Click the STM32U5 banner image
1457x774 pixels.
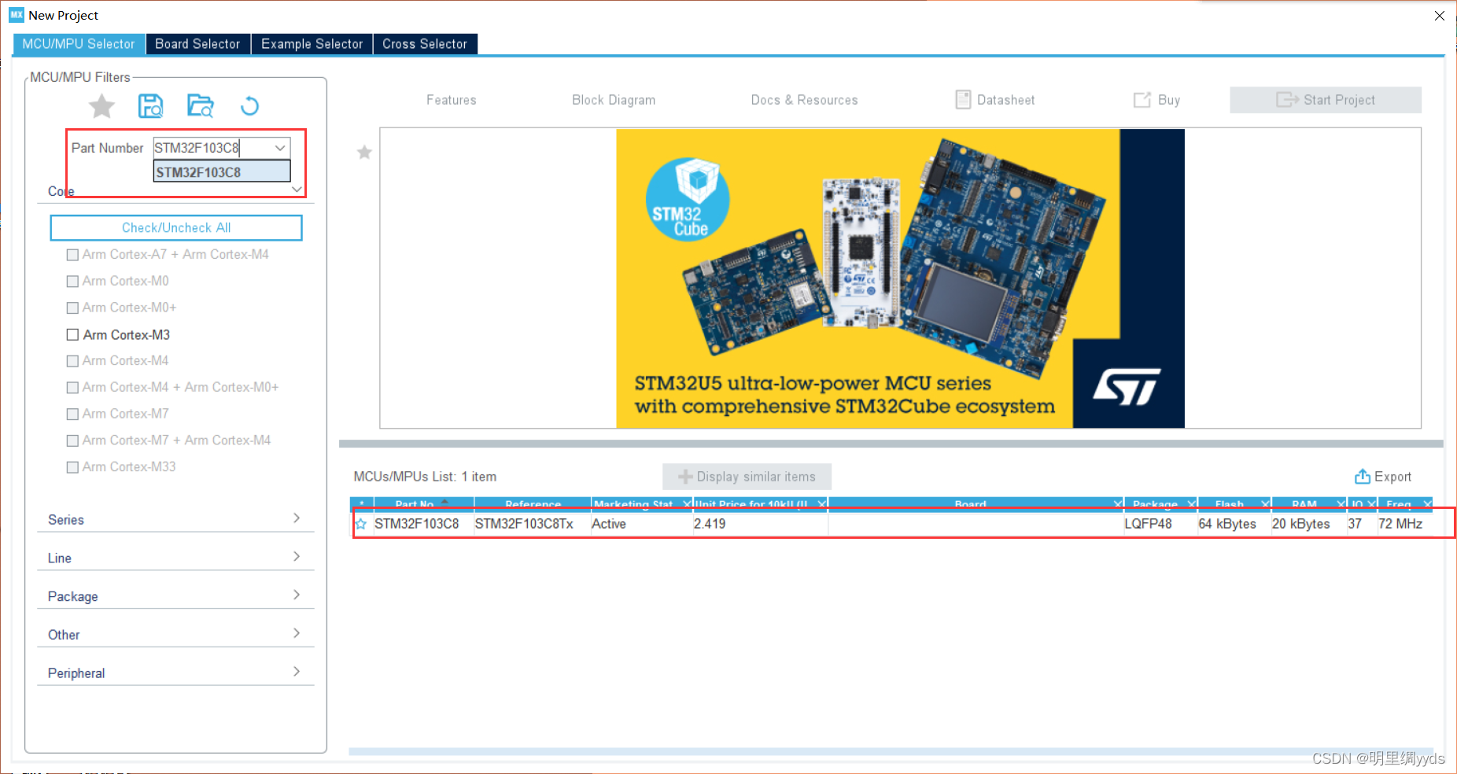click(900, 278)
